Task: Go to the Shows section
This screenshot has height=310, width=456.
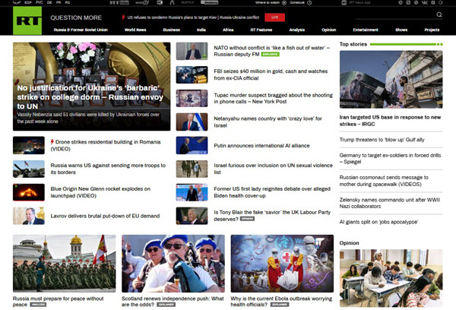Action: pyautogui.click(x=401, y=30)
